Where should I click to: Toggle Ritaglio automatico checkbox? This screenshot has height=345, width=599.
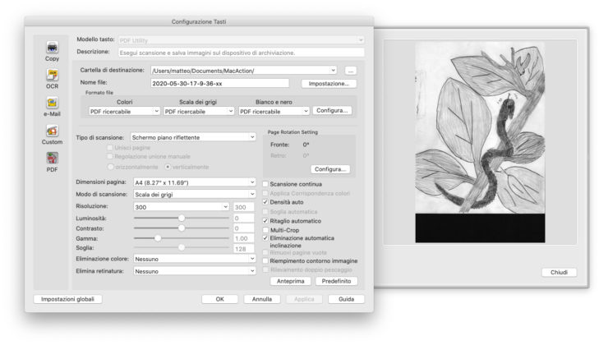coord(265,221)
